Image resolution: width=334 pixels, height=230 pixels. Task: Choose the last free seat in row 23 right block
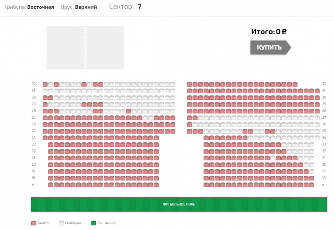pyautogui.click(x=312, y=145)
